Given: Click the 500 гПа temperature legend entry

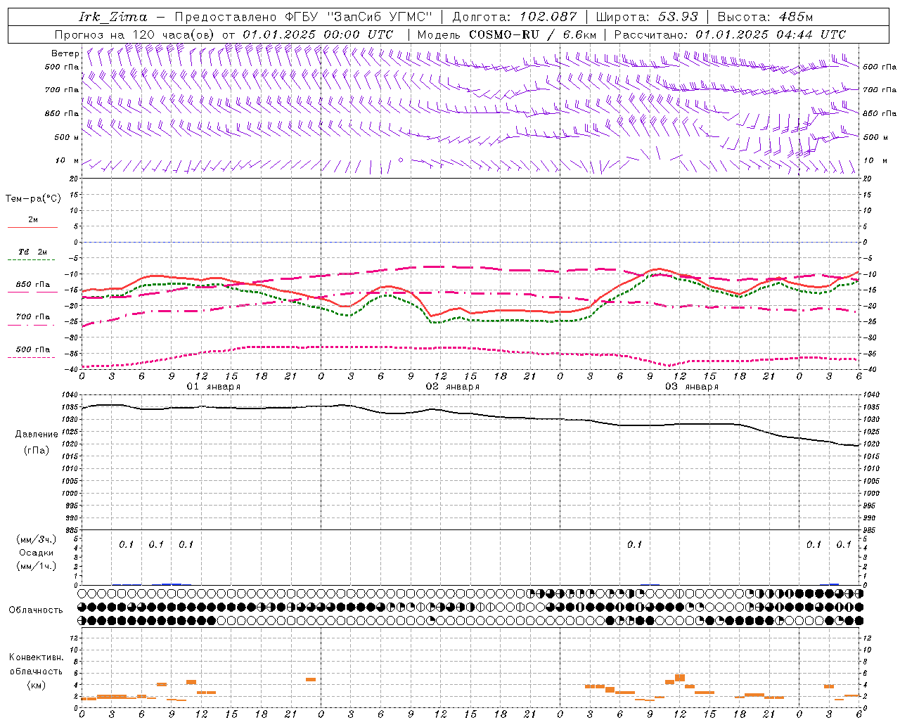Looking at the screenshot, I should [x=32, y=349].
